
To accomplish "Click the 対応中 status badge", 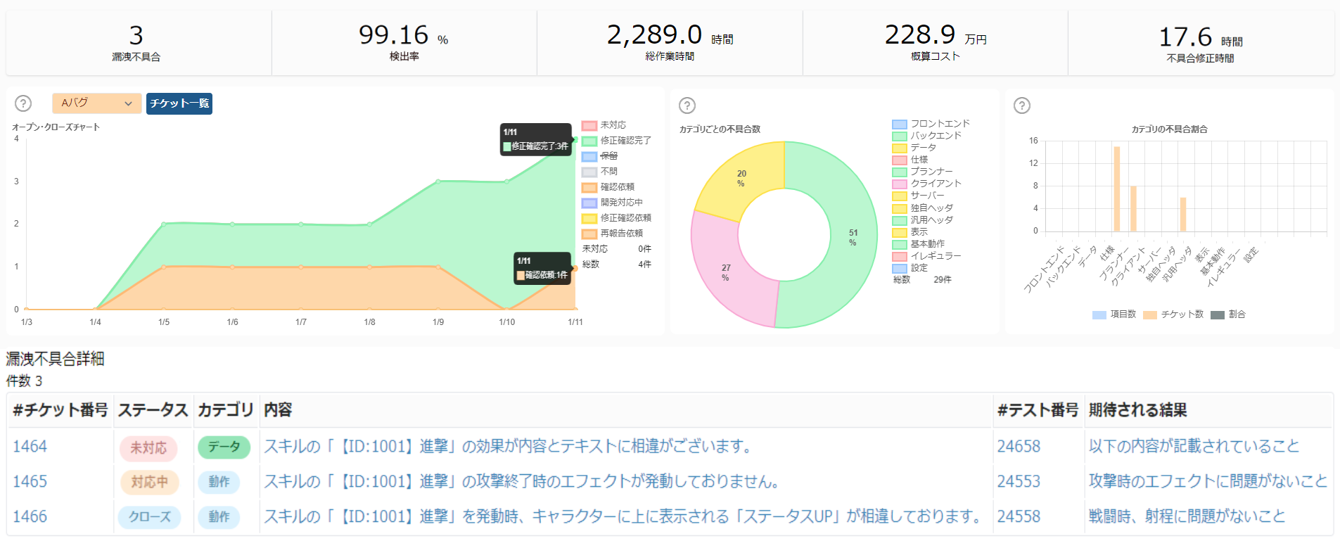I will pyautogui.click(x=149, y=482).
